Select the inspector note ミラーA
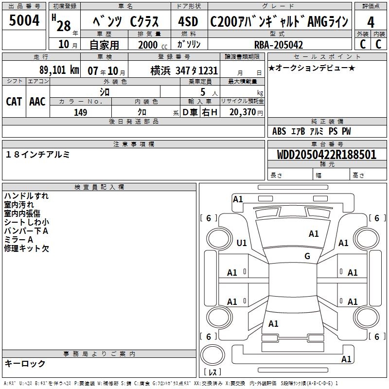 click(x=18, y=239)
